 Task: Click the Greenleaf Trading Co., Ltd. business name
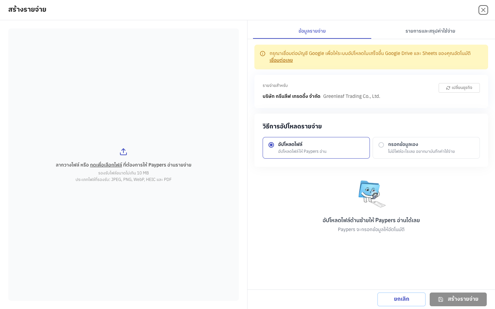point(352,96)
